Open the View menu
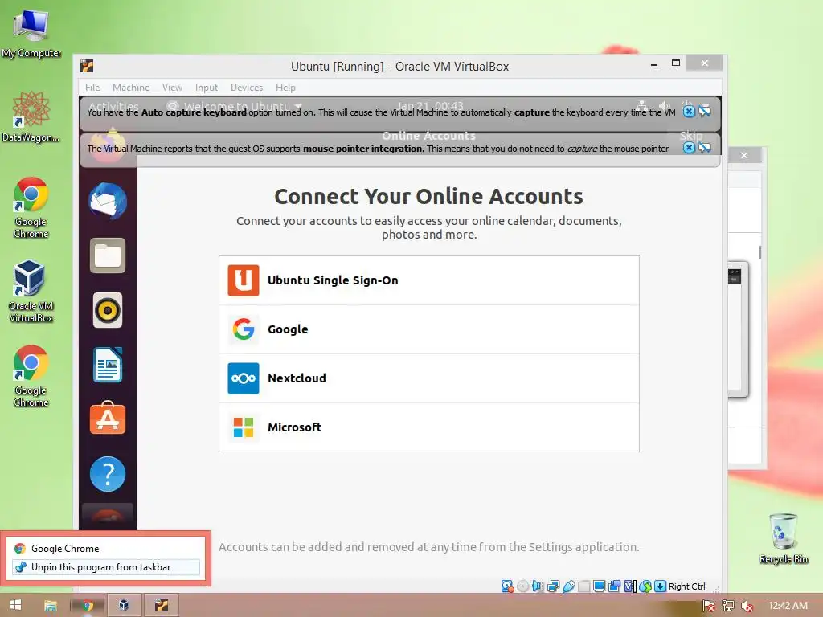Image resolution: width=823 pixels, height=617 pixels. point(172,88)
